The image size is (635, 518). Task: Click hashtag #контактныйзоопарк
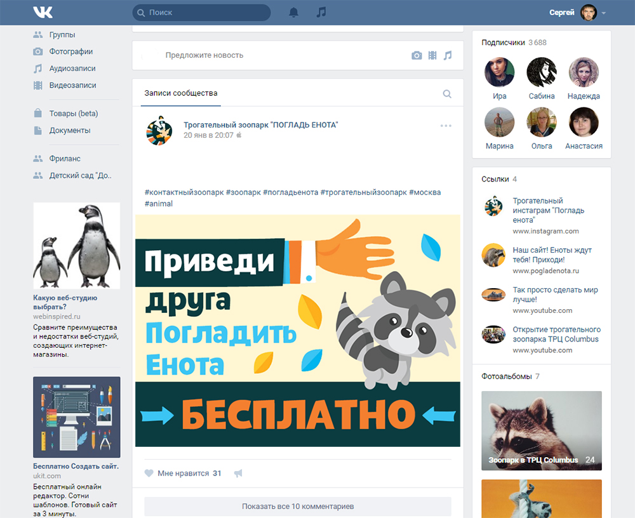184,192
